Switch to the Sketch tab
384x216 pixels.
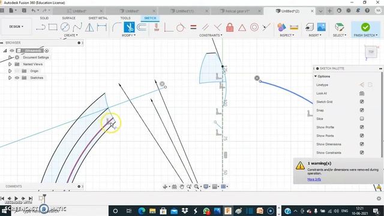[x=150, y=18]
